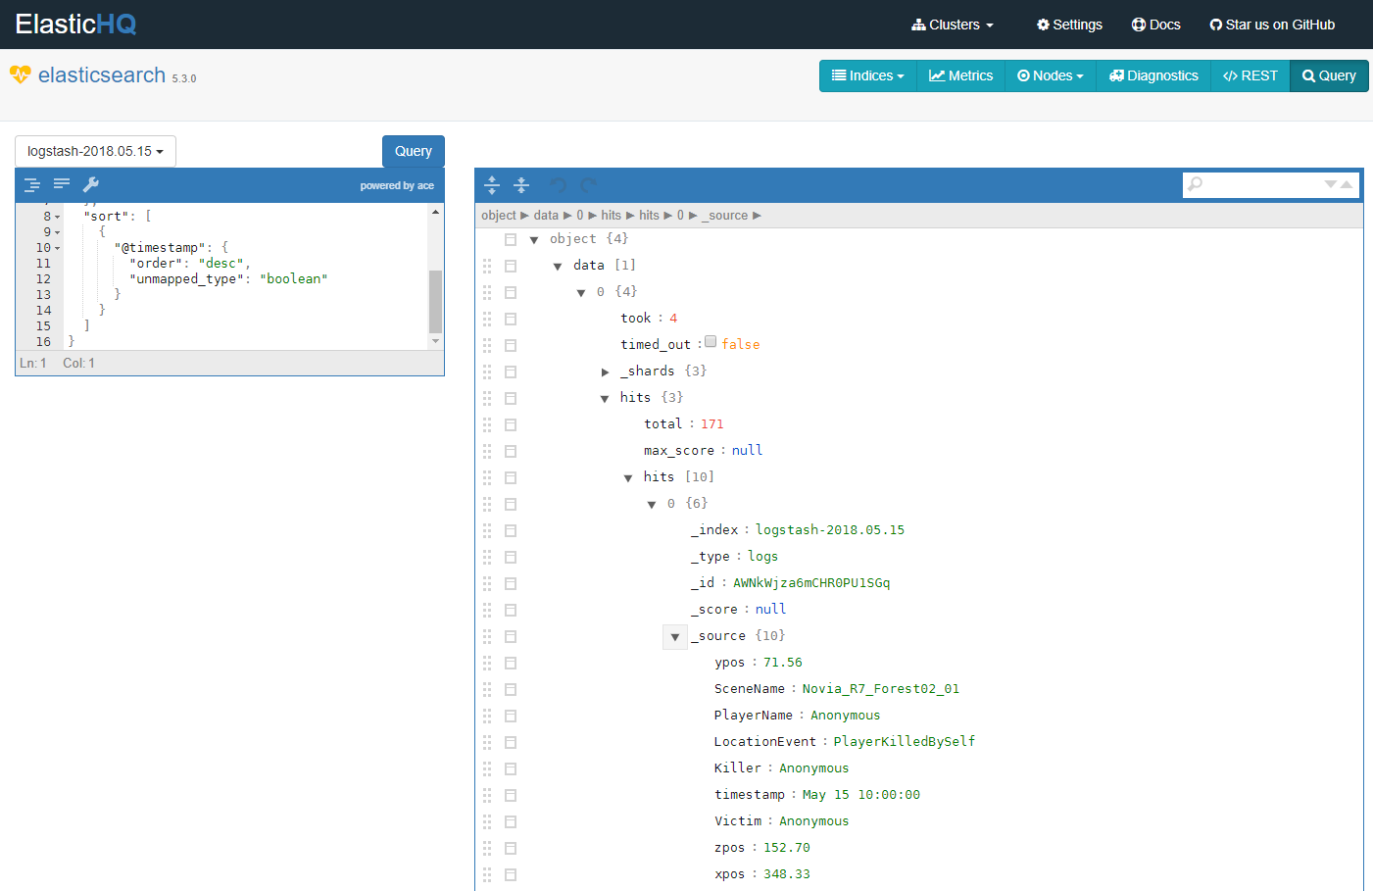Click drag handle of the zpos row
Screen dimensions: 1373x891
pyautogui.click(x=487, y=848)
